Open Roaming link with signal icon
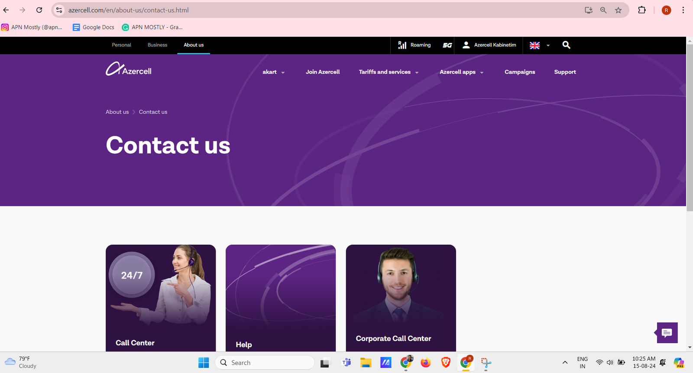This screenshot has width=693, height=373. coord(415,45)
